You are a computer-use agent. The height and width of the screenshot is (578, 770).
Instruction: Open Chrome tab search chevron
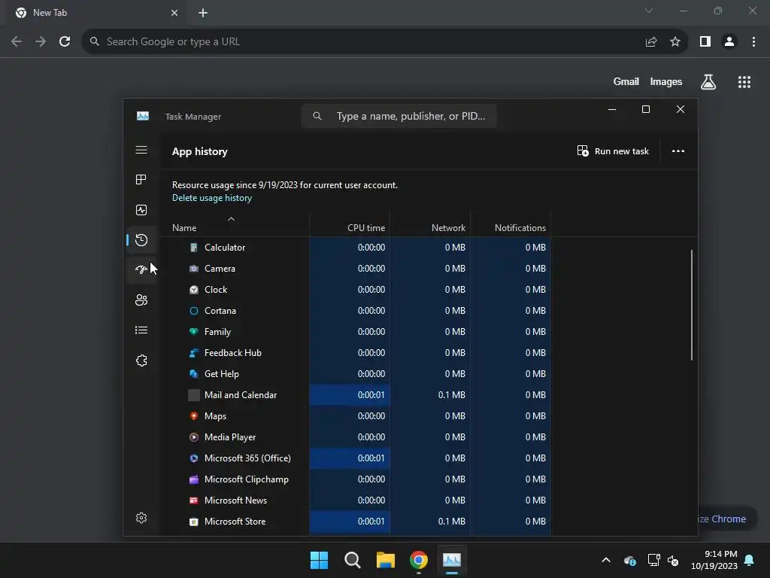pyautogui.click(x=649, y=11)
